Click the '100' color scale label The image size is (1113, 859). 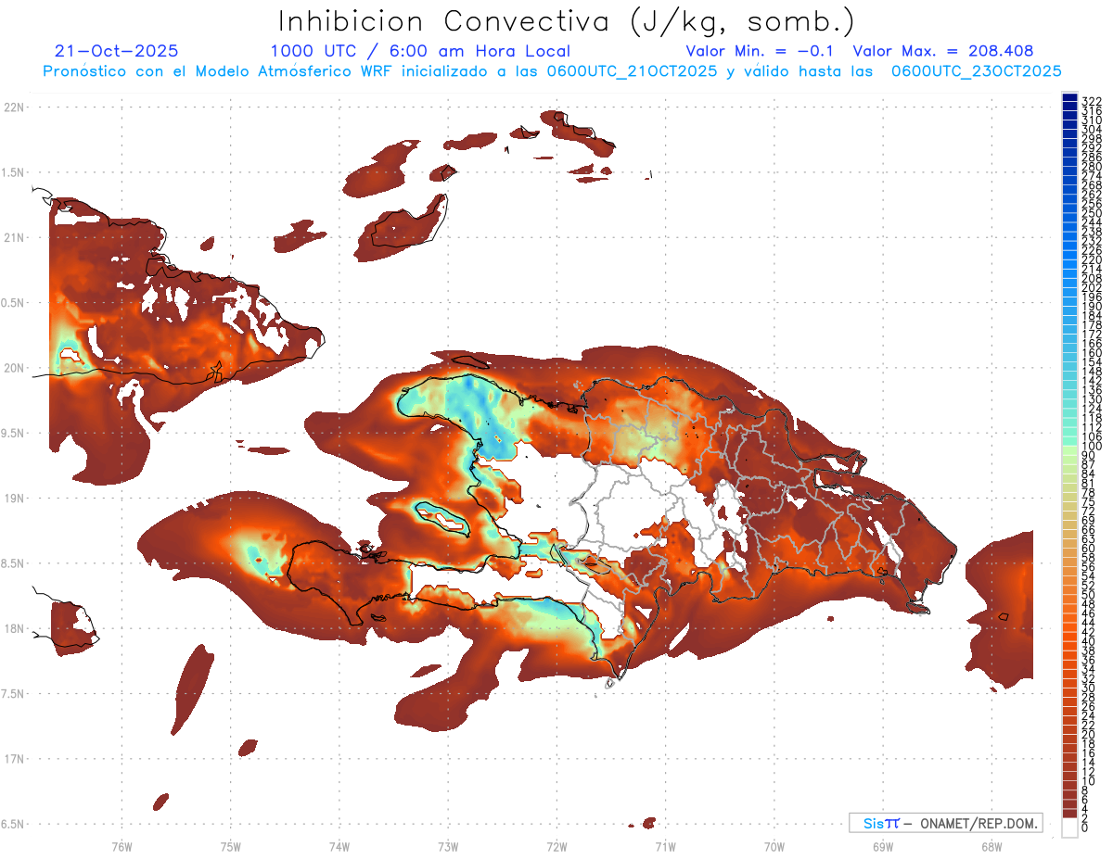[x=1091, y=447]
